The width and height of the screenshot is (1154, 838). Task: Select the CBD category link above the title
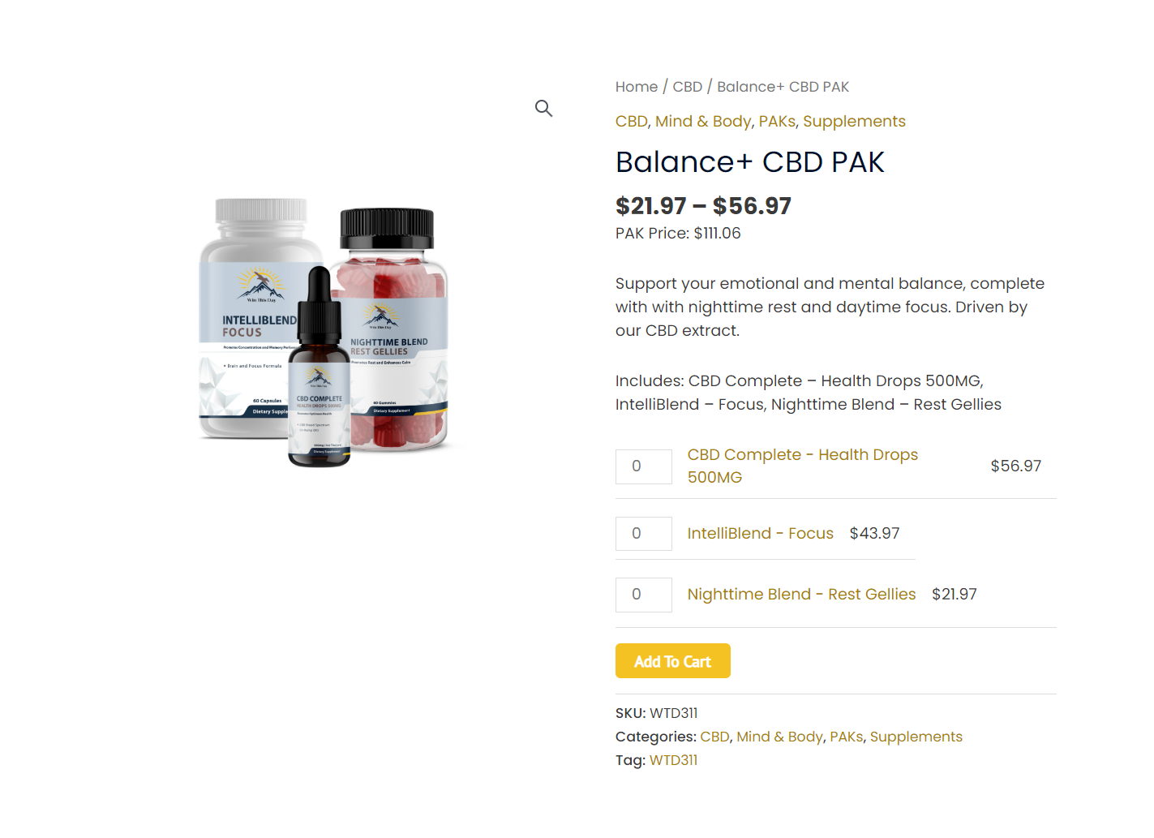click(631, 121)
